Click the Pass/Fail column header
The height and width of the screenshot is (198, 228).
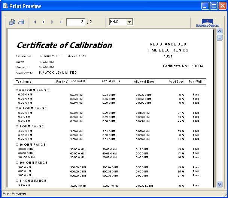tap(195, 82)
